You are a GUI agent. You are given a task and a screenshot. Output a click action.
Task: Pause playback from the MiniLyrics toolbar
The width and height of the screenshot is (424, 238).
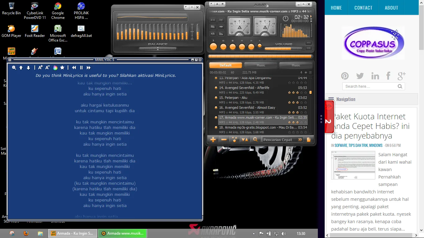click(81, 68)
